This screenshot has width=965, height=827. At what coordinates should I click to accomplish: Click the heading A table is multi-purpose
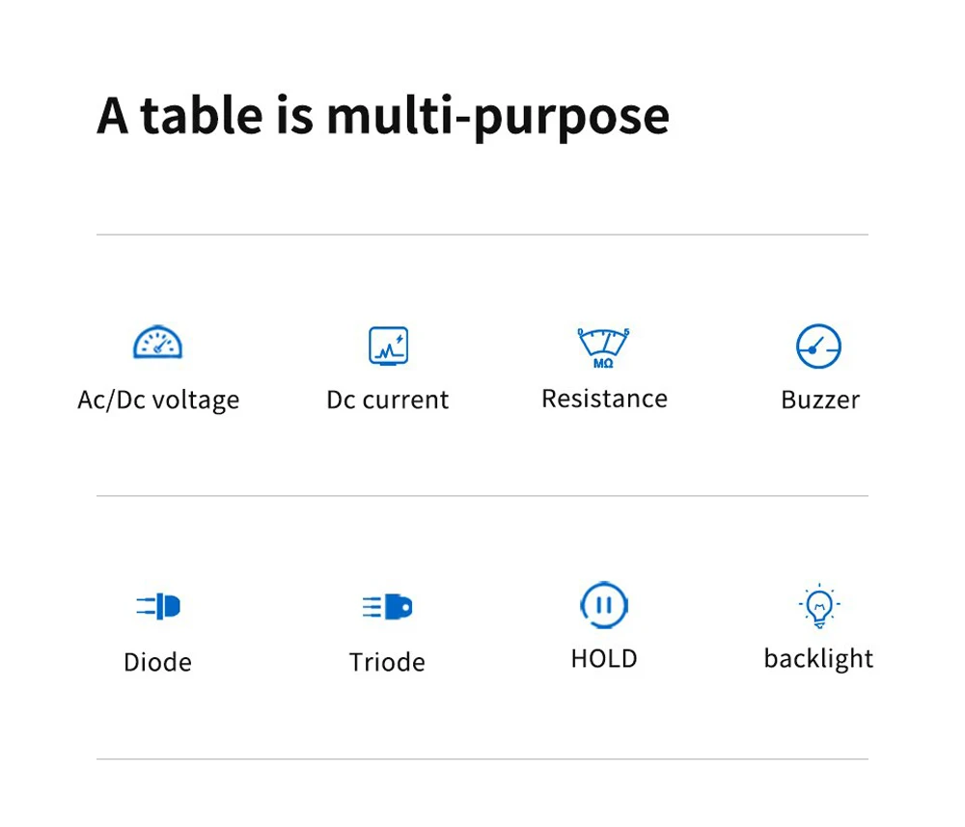tap(383, 116)
